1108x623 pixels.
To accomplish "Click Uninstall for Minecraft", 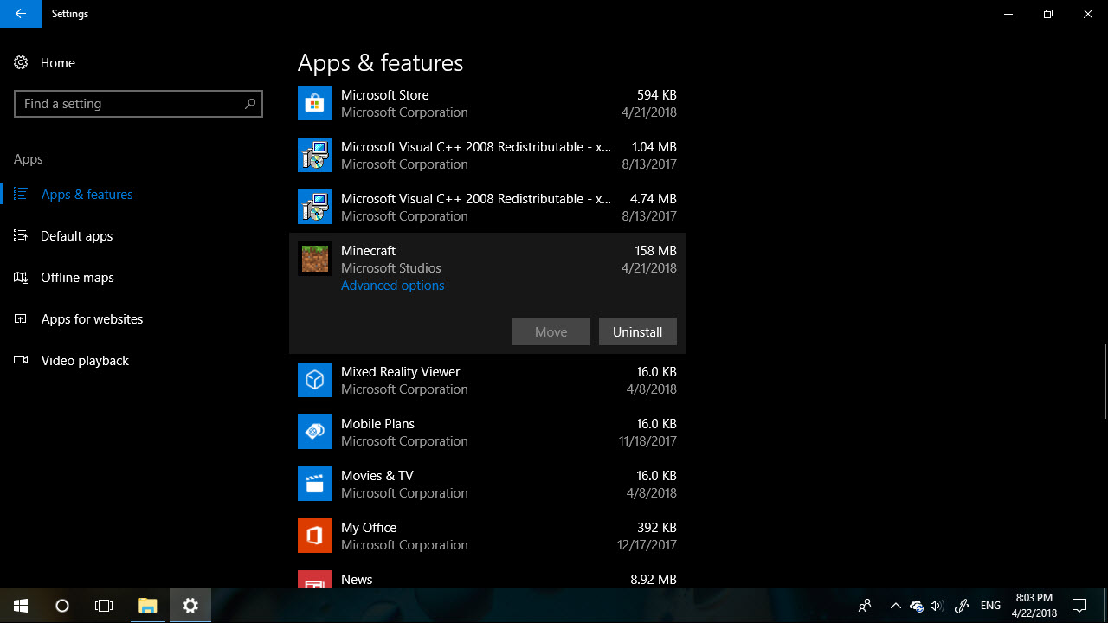I will tap(638, 331).
